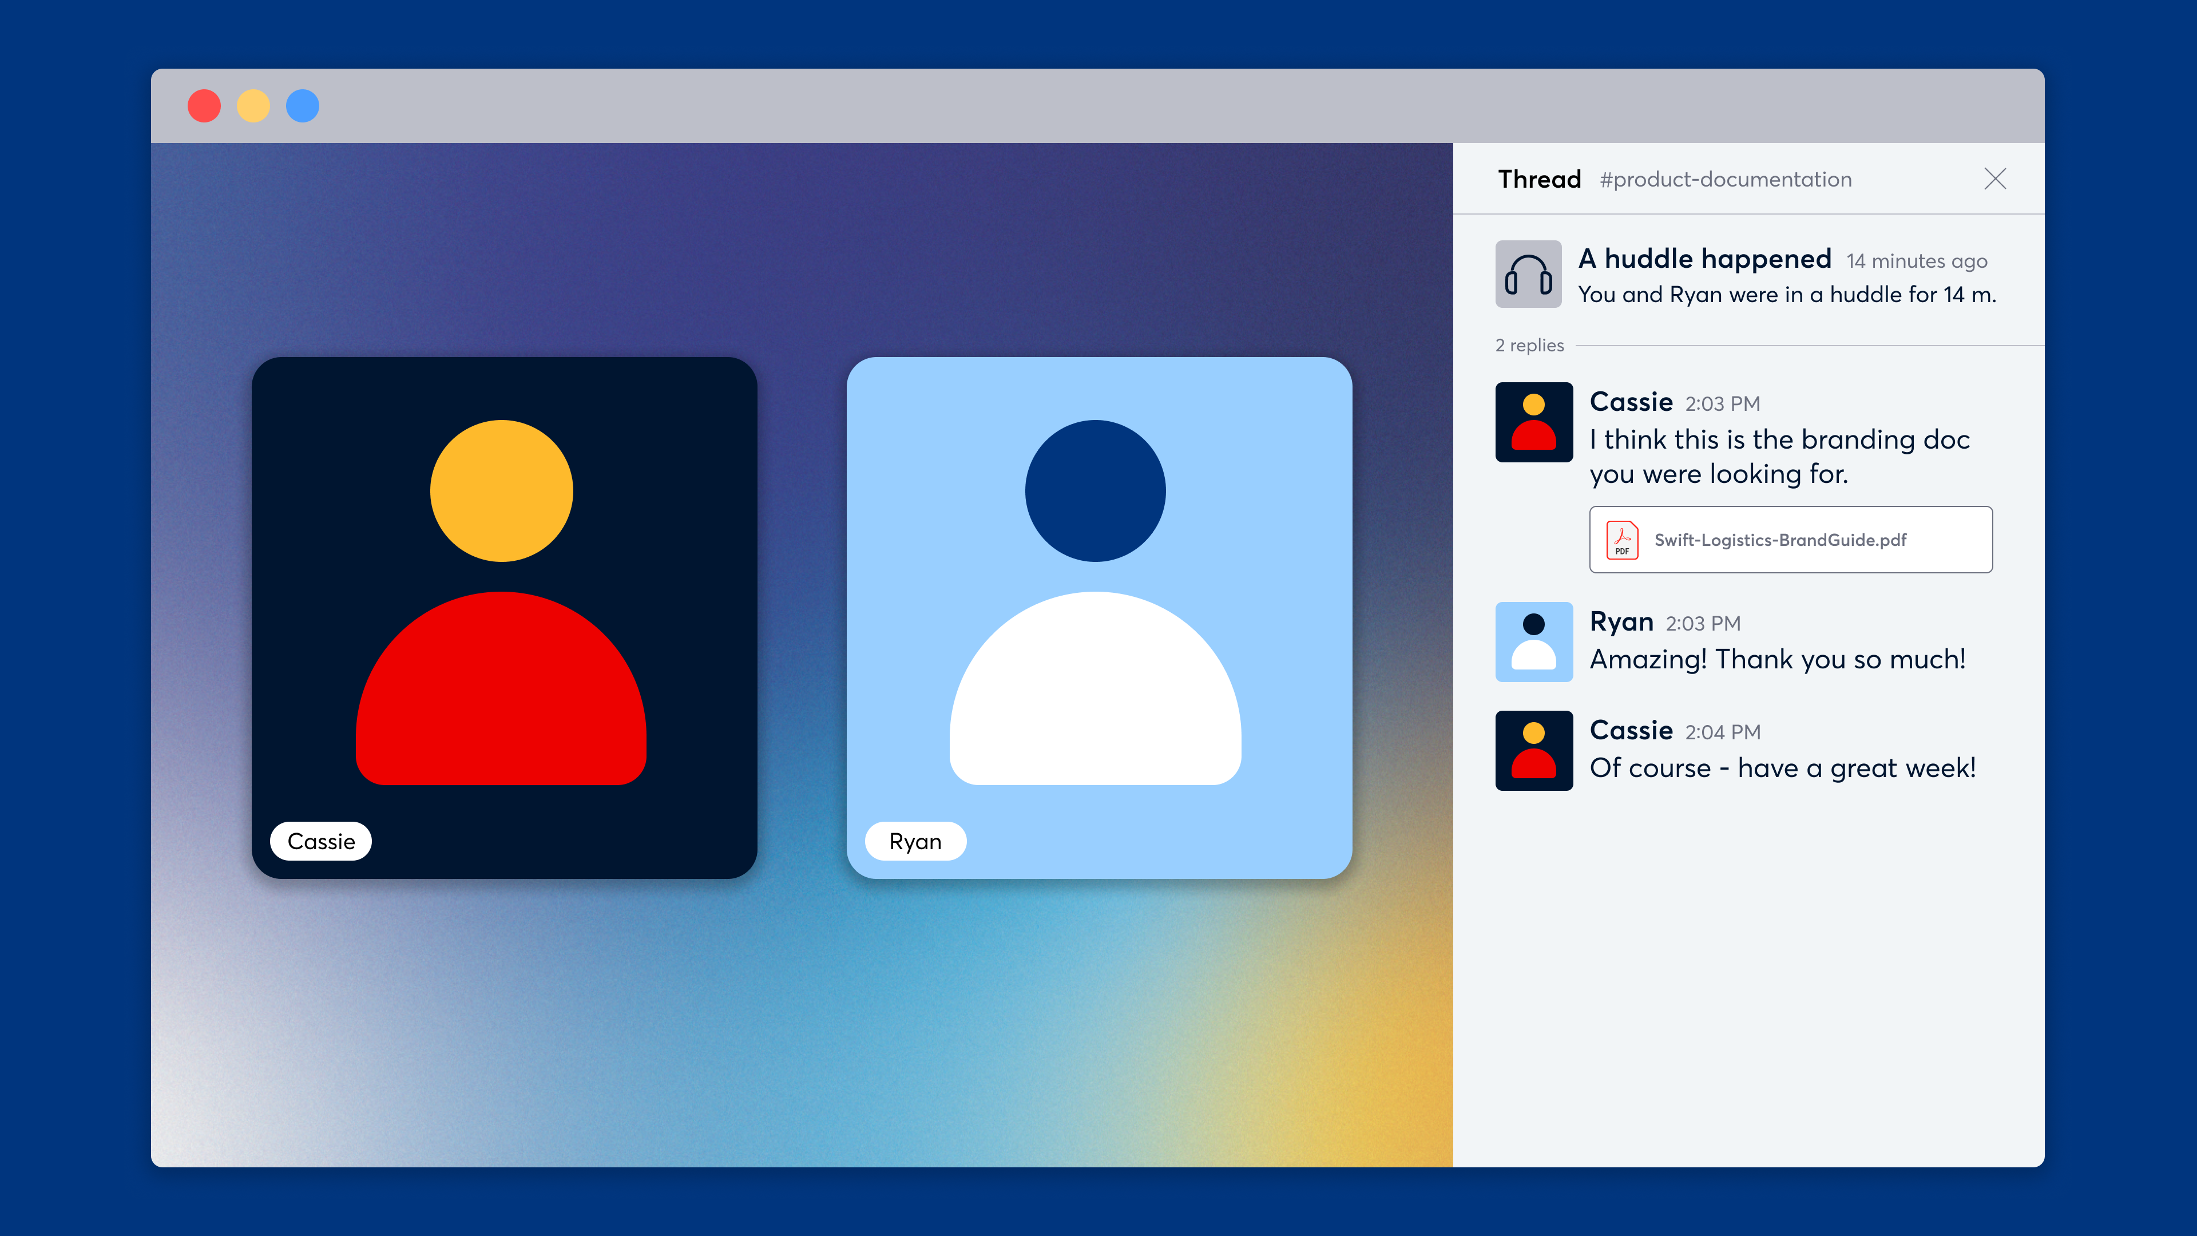Click the yellow traffic light window icon
The width and height of the screenshot is (2197, 1236).
pyautogui.click(x=252, y=105)
